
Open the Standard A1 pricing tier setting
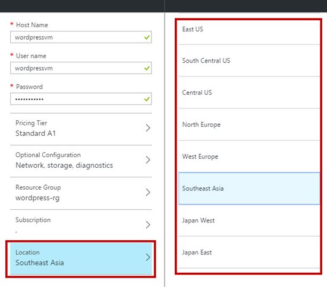point(81,129)
